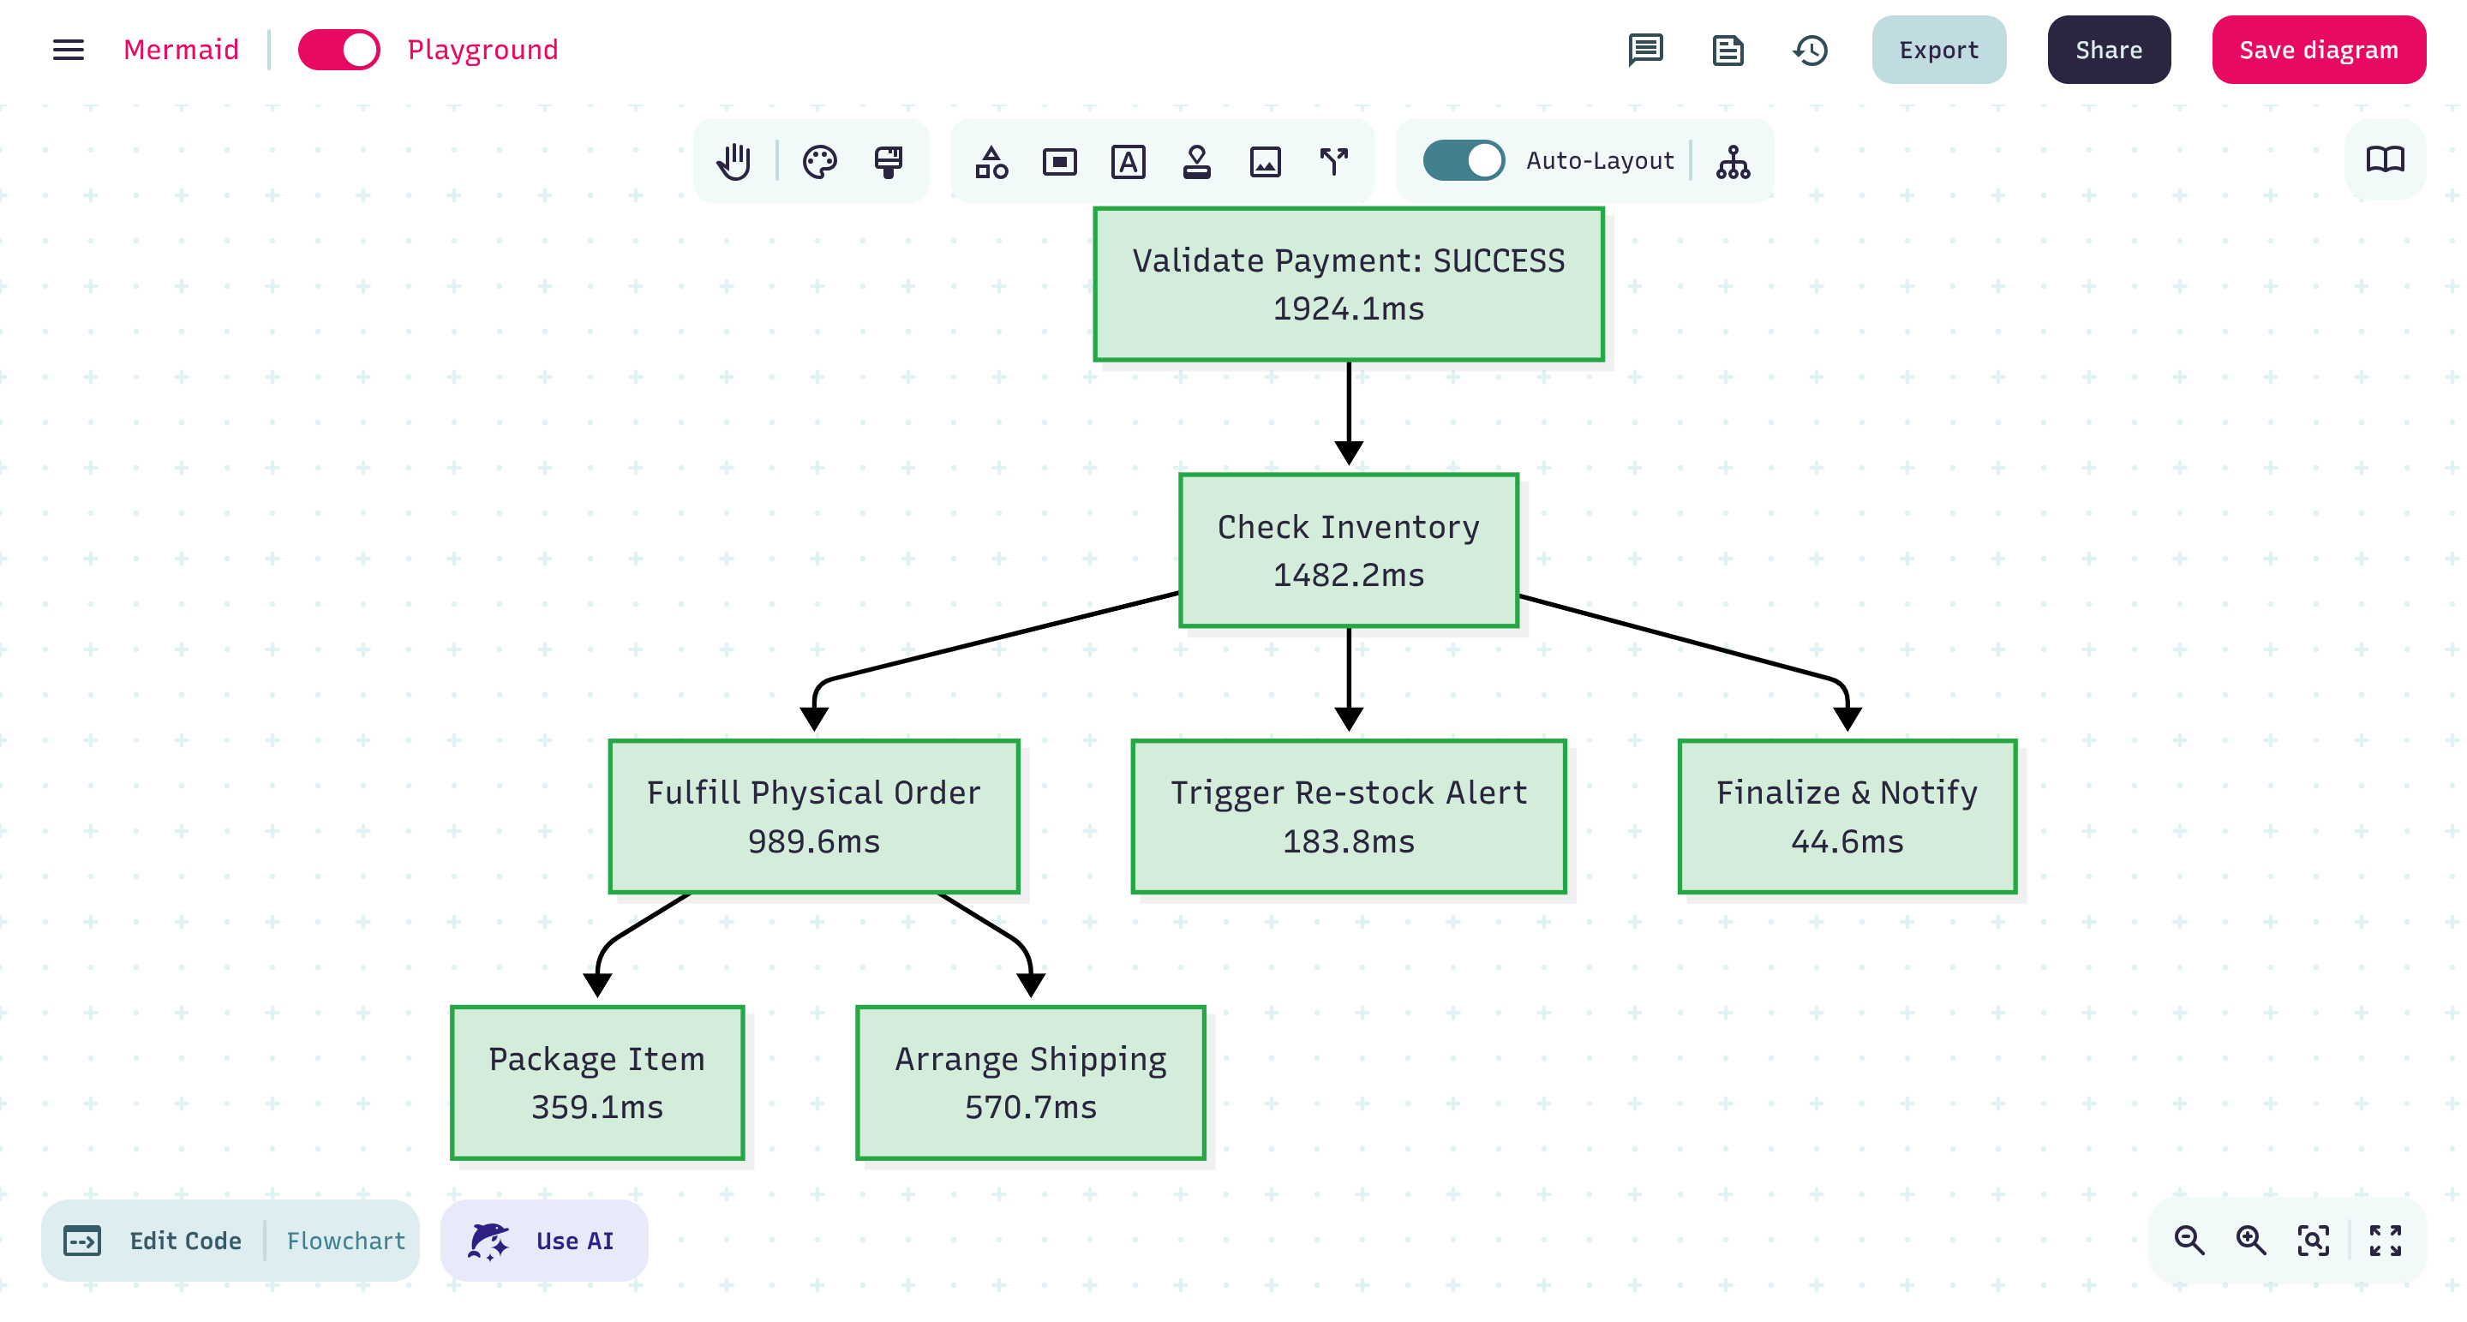Open the layout hierarchy options

[1733, 161]
